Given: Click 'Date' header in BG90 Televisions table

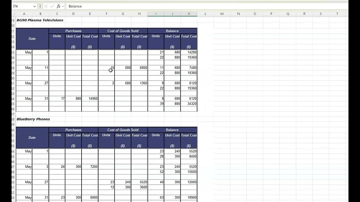Looking at the screenshot, I should [32, 39].
